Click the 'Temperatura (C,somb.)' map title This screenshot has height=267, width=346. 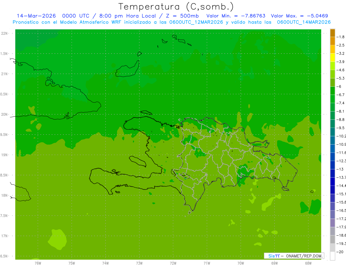pyautogui.click(x=176, y=7)
